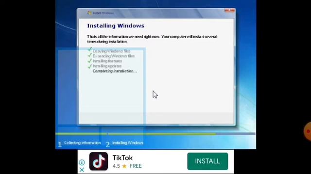Screen dimensions: 311x174
Task: Click the Install Windows title bar icon
Action: (89, 13)
